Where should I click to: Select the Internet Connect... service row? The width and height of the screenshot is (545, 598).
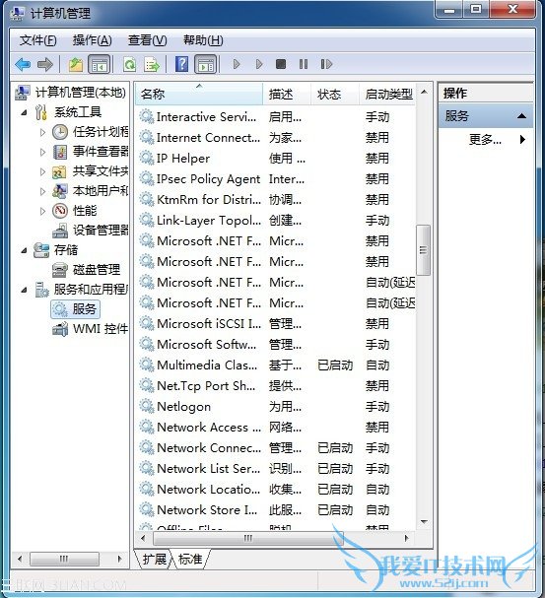276,137
